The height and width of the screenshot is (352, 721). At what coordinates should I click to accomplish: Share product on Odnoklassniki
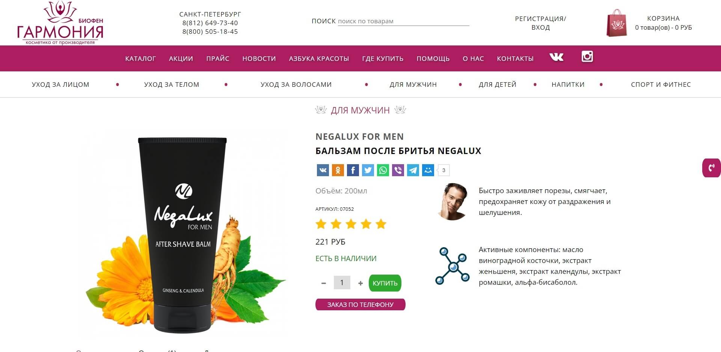(338, 170)
